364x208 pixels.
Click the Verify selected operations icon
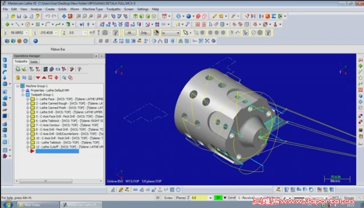[x=52, y=69]
